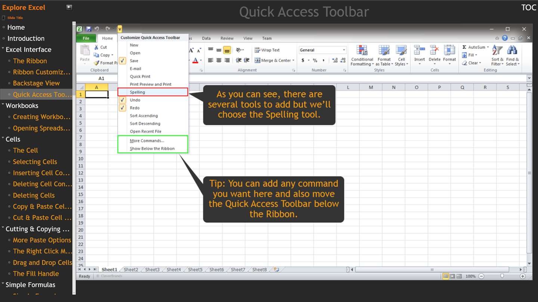Click the TOC link
The width and height of the screenshot is (538, 302).
pos(529,7)
